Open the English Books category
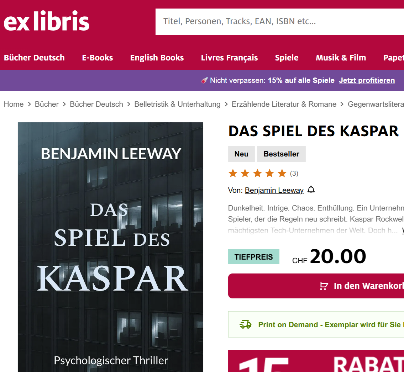Screen dimensions: 404x372 click(x=157, y=58)
